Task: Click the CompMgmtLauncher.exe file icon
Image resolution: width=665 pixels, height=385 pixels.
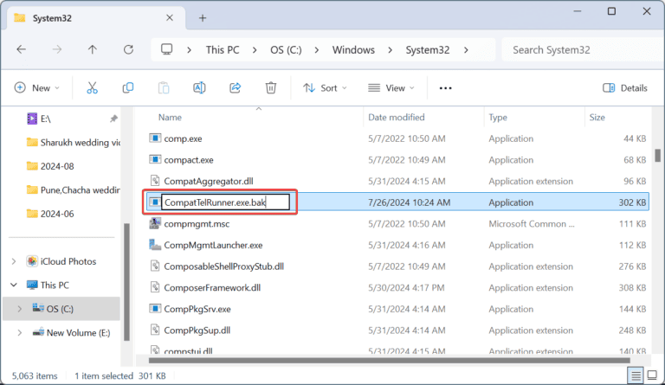Action: click(155, 245)
